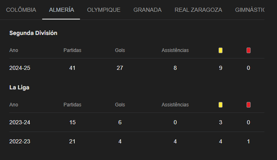This screenshot has width=277, height=160.
Task: Click the Segunda División heading
Action: click(x=33, y=33)
